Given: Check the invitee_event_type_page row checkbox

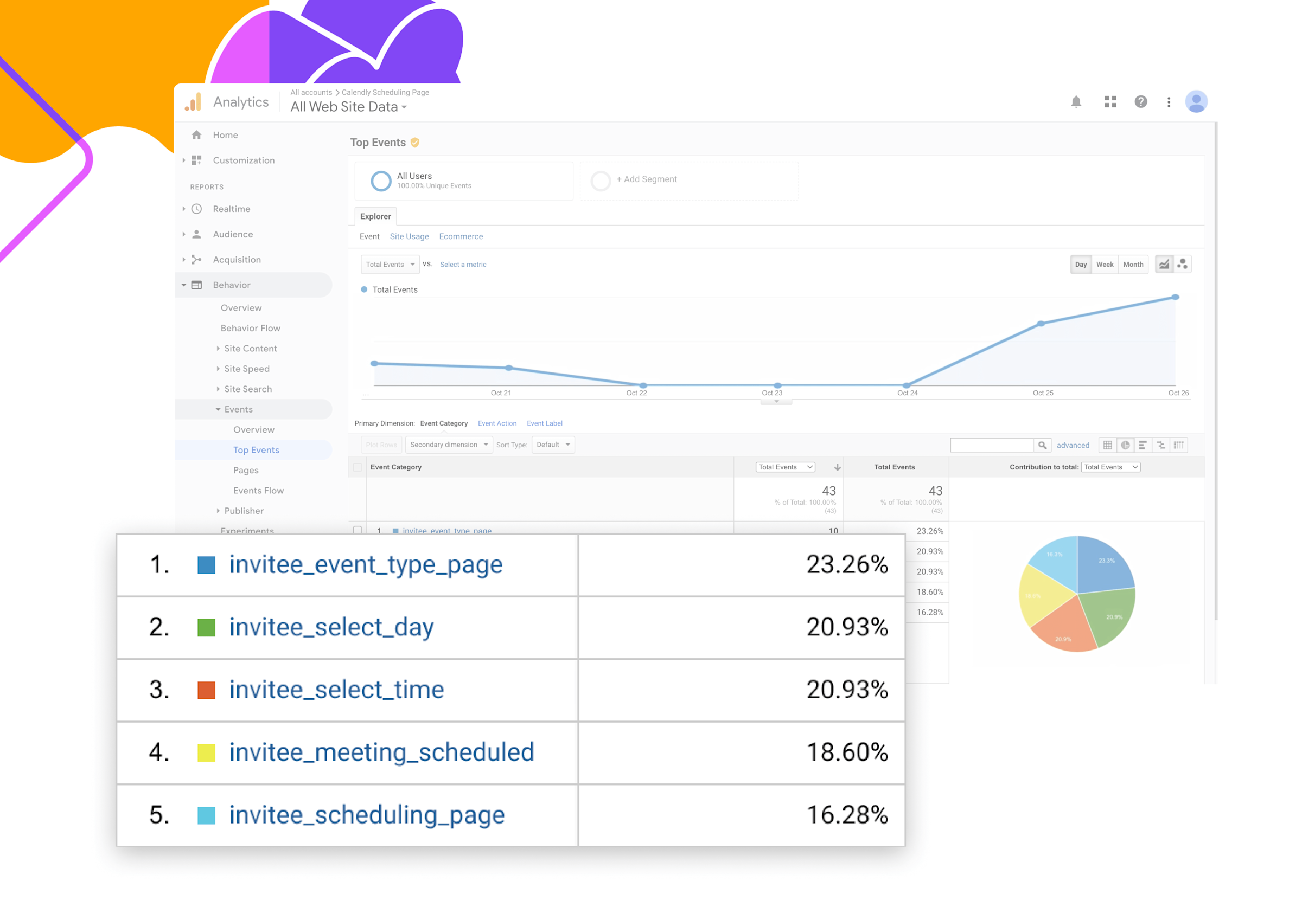Looking at the screenshot, I should [x=358, y=530].
